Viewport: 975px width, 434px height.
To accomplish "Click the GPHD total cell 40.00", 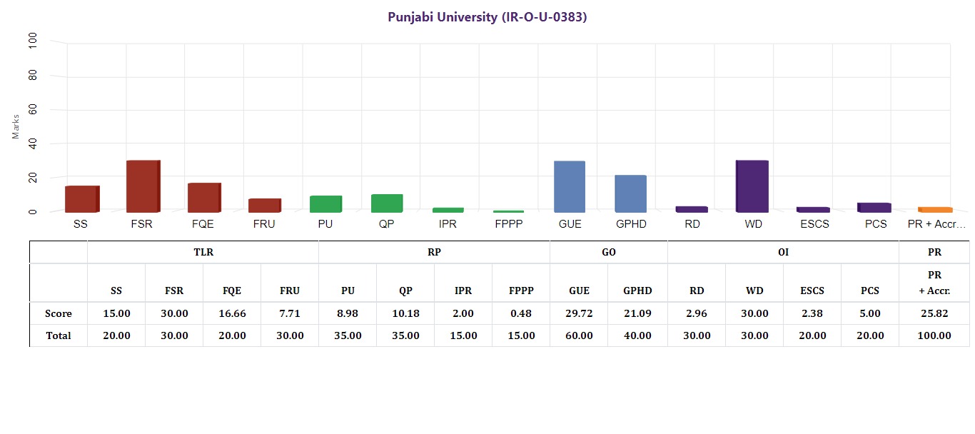I will click(x=637, y=335).
